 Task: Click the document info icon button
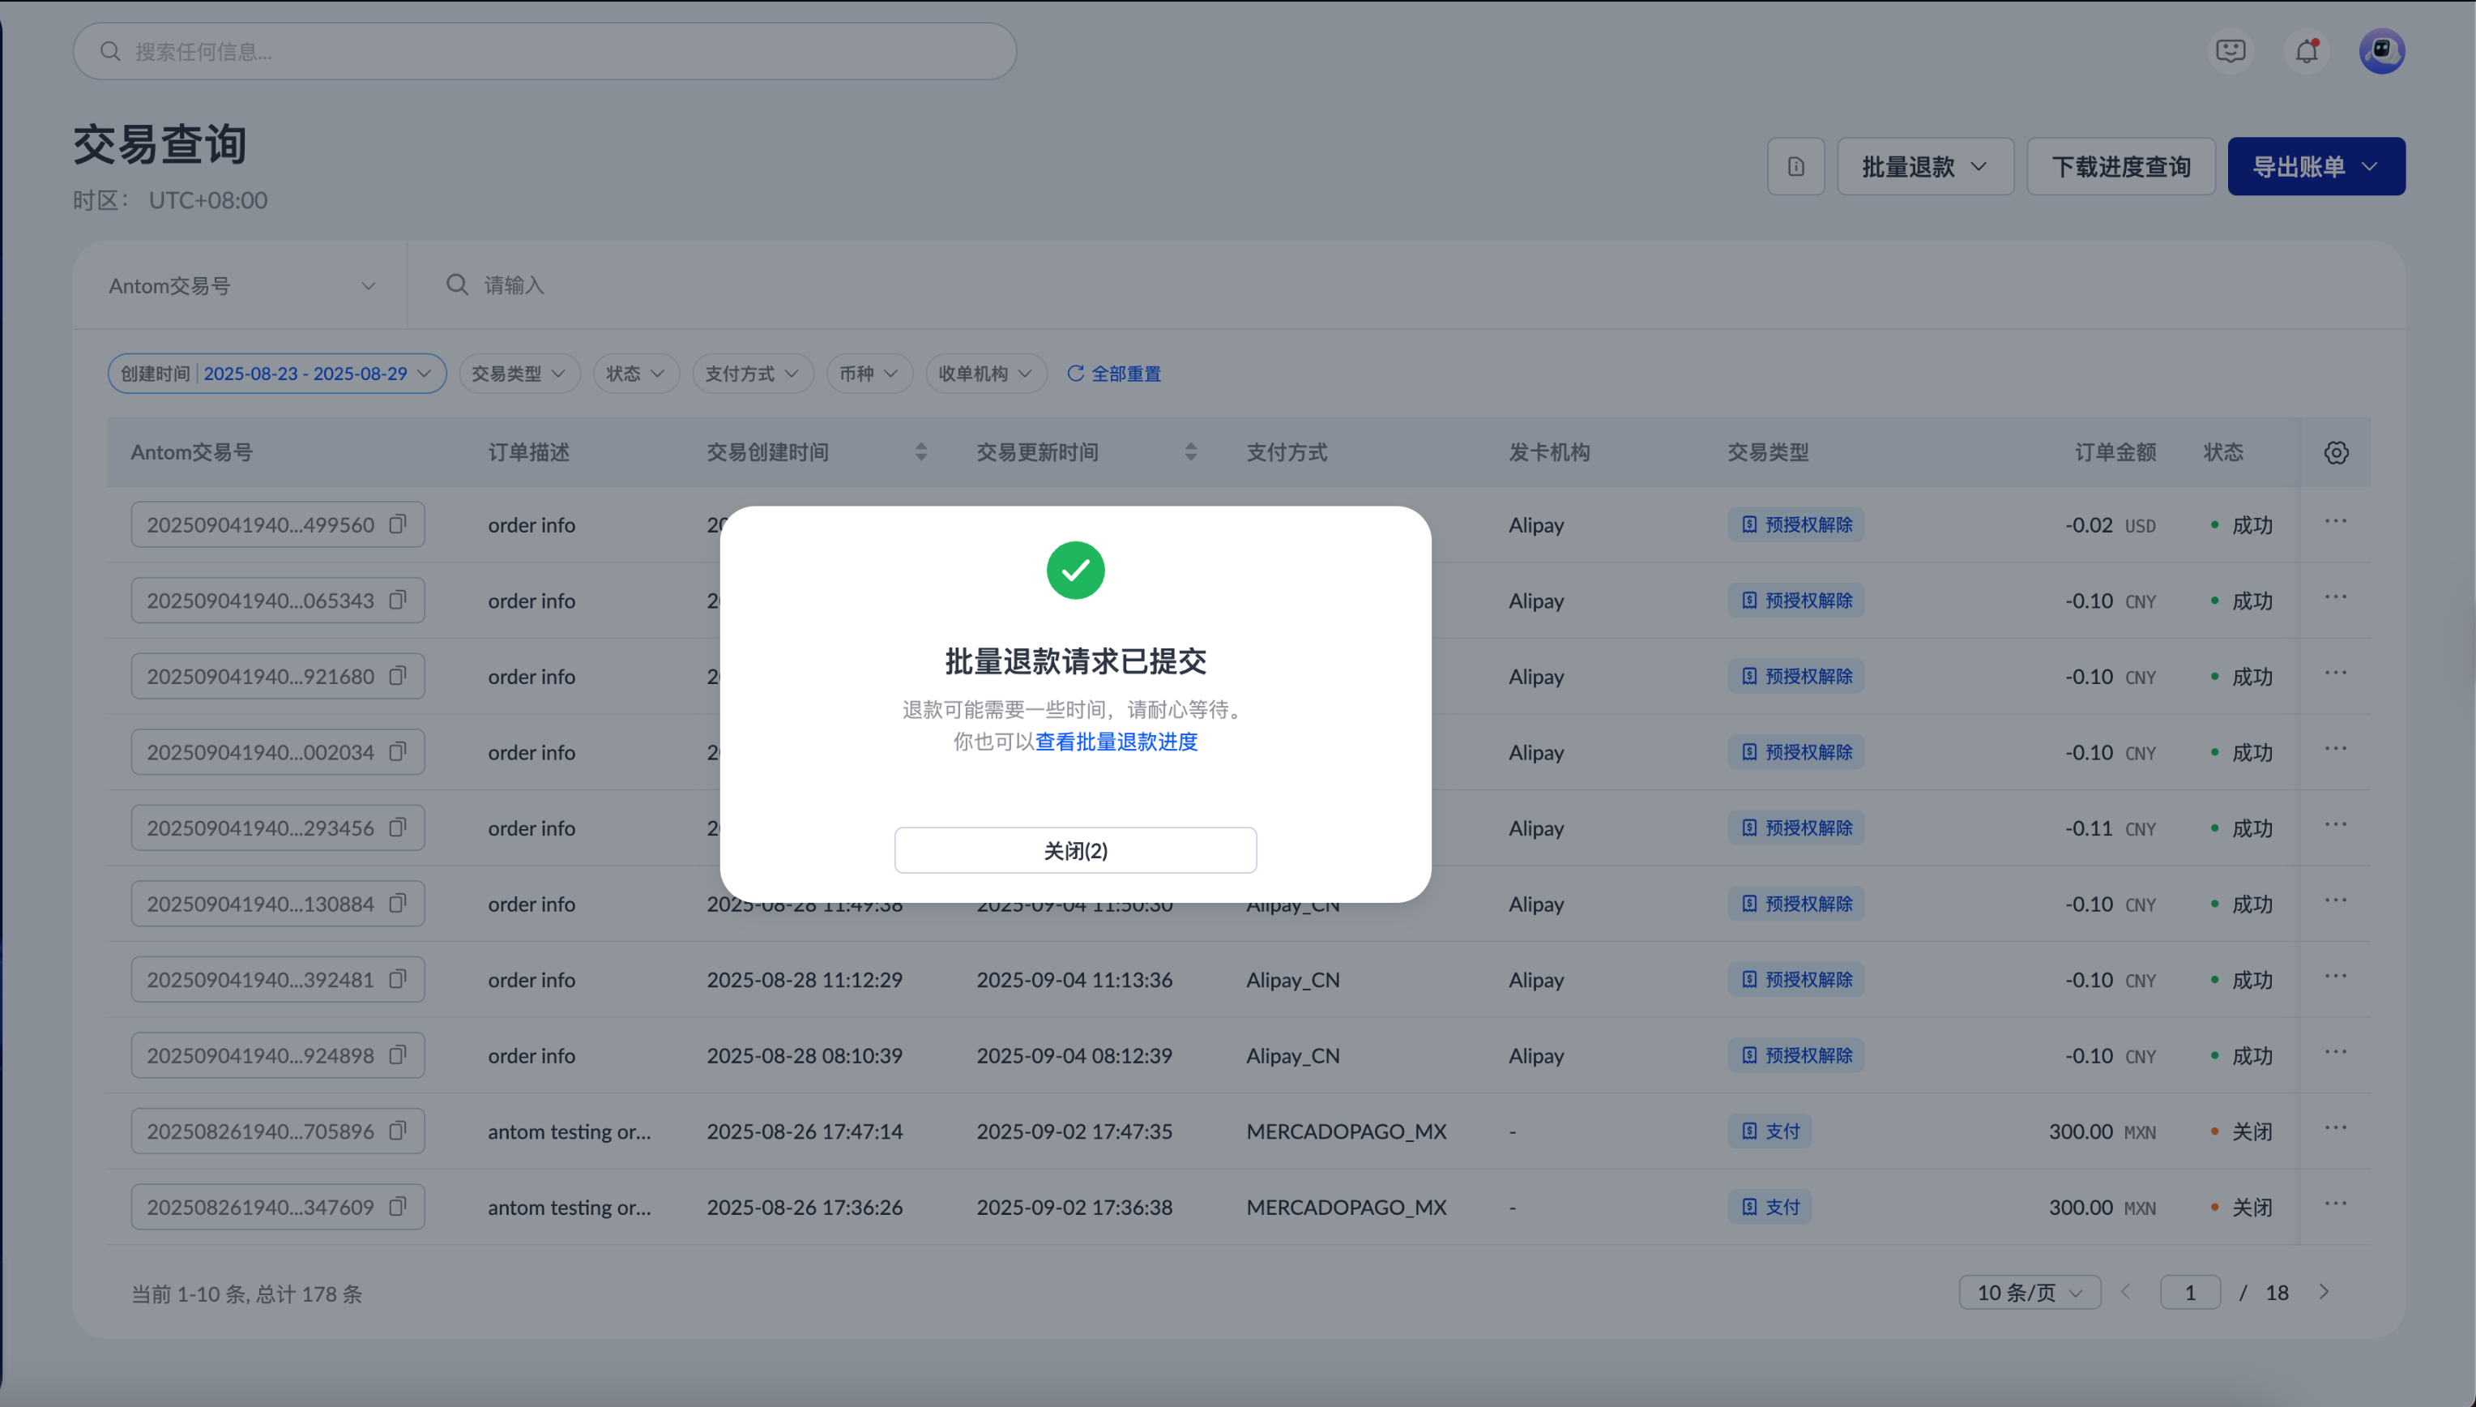[x=1796, y=166]
